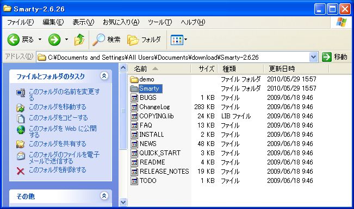Image resolution: width=354 pixels, height=209 pixels.
Task: Open the お気に入り(A) menu
Action: 121,22
